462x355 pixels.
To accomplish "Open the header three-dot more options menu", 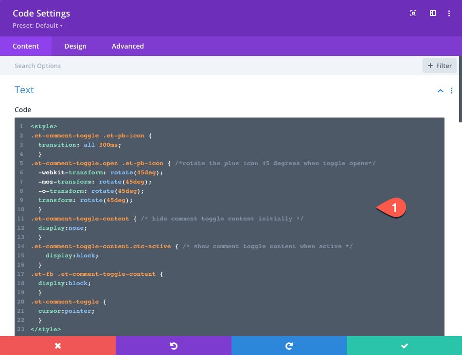I will tap(449, 14).
